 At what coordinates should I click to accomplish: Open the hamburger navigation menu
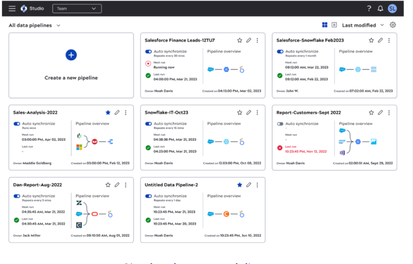(x=12, y=9)
